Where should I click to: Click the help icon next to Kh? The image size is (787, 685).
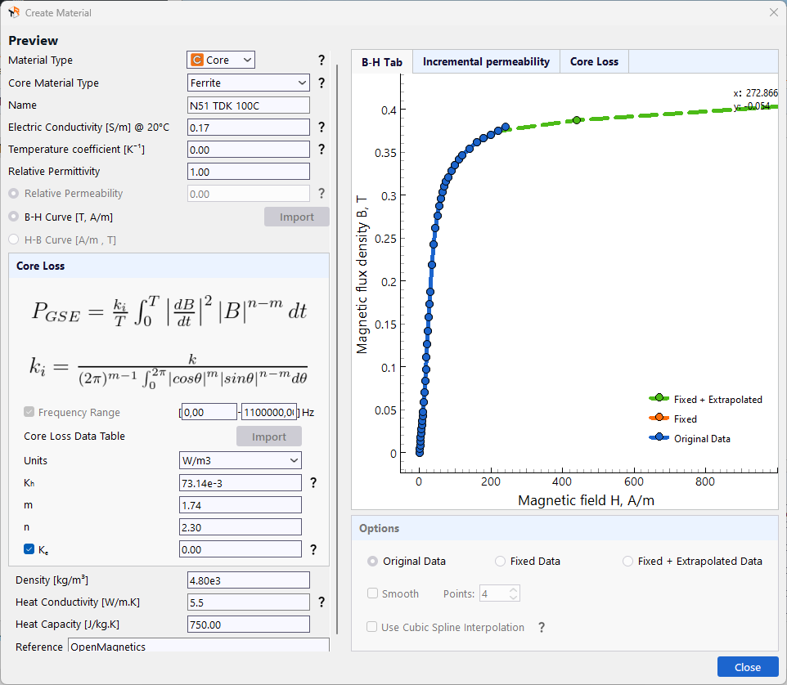point(313,483)
